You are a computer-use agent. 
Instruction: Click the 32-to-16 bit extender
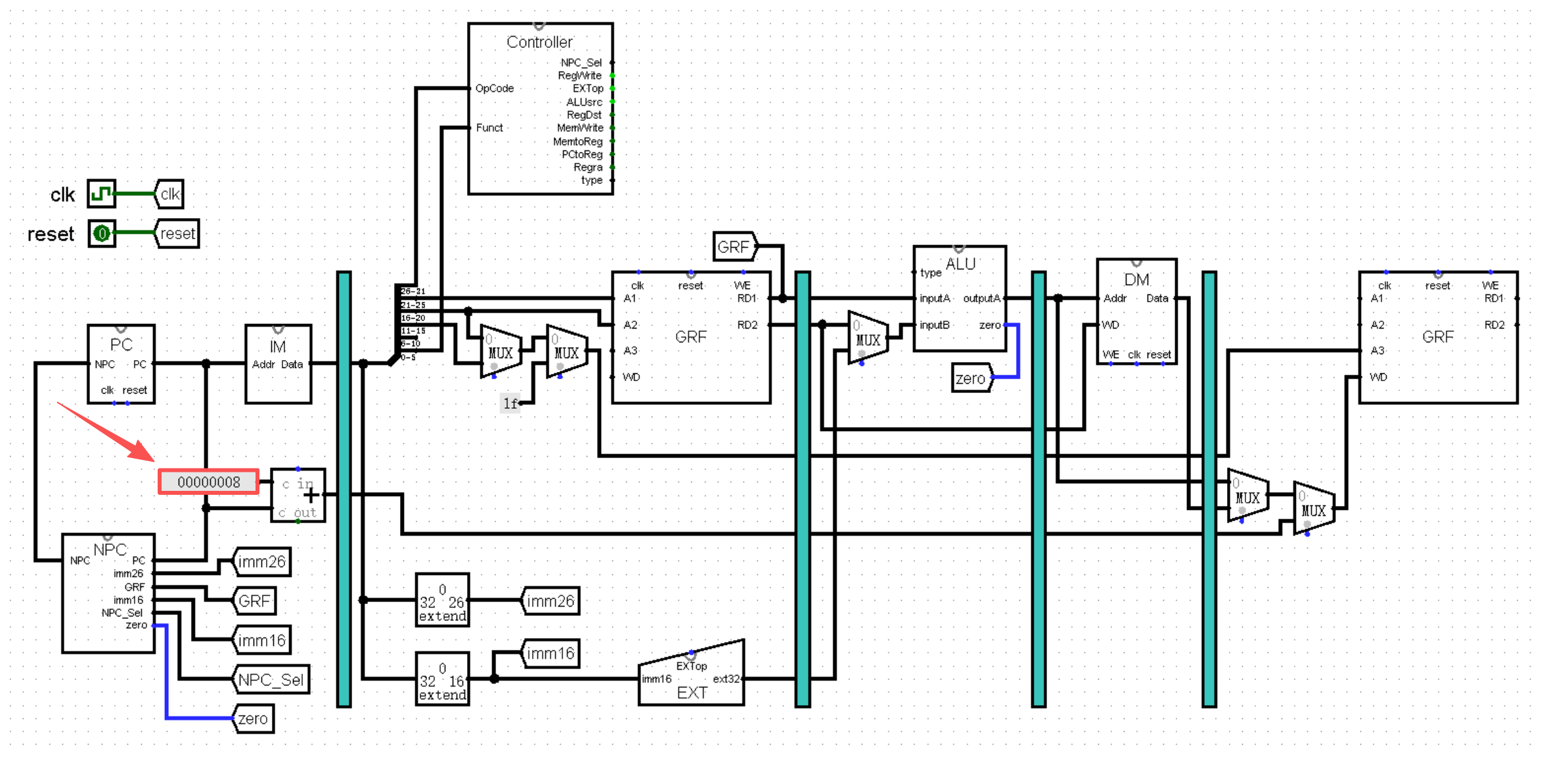442,679
